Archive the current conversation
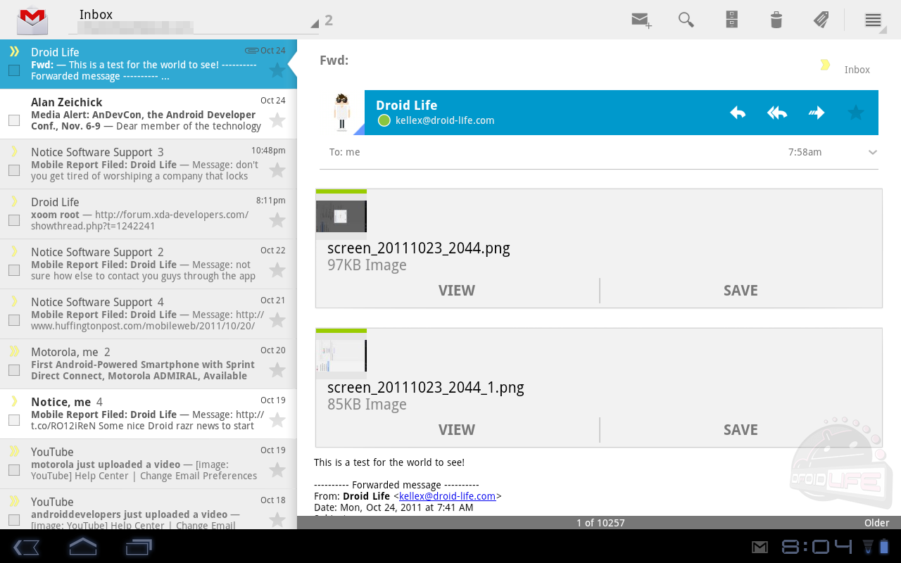 click(x=731, y=20)
